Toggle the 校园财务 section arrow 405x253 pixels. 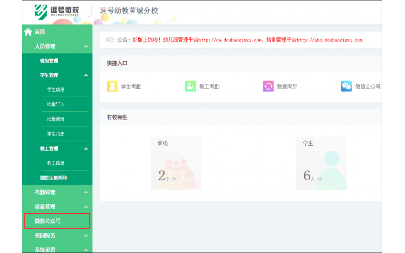pyautogui.click(x=86, y=235)
